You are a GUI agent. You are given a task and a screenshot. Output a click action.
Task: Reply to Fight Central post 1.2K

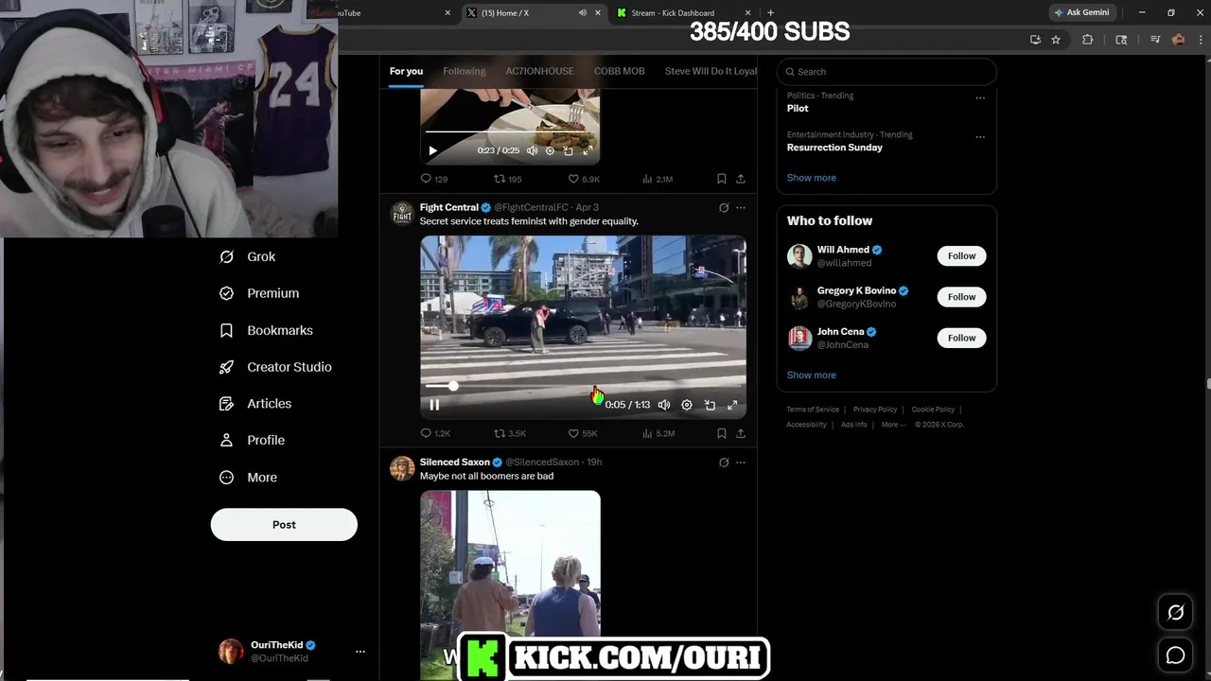point(435,433)
